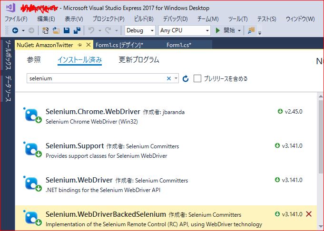Select the Selenium.WebDriver package title

tap(79, 180)
